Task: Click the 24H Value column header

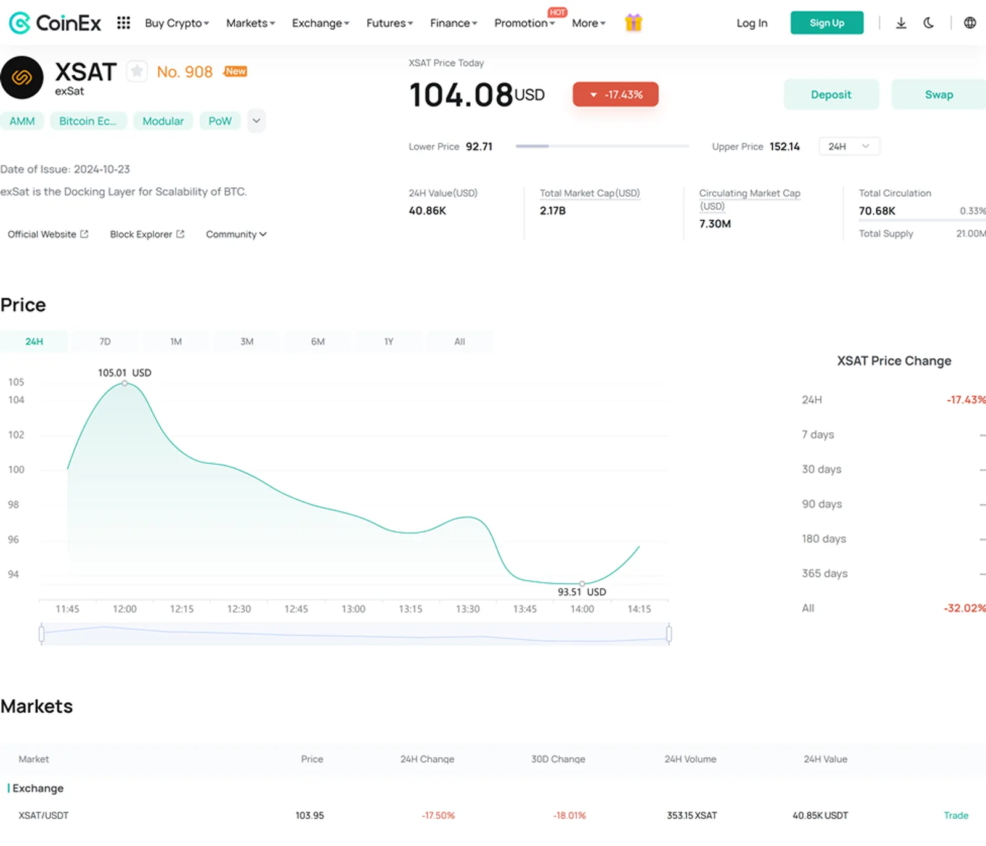Action: (825, 759)
